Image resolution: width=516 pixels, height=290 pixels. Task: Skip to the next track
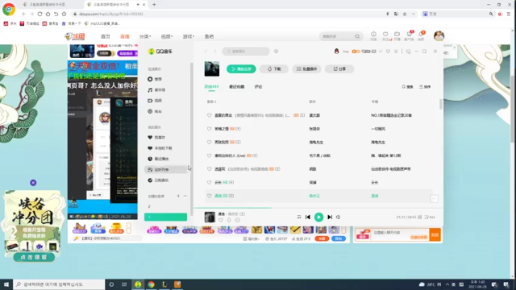coord(330,217)
